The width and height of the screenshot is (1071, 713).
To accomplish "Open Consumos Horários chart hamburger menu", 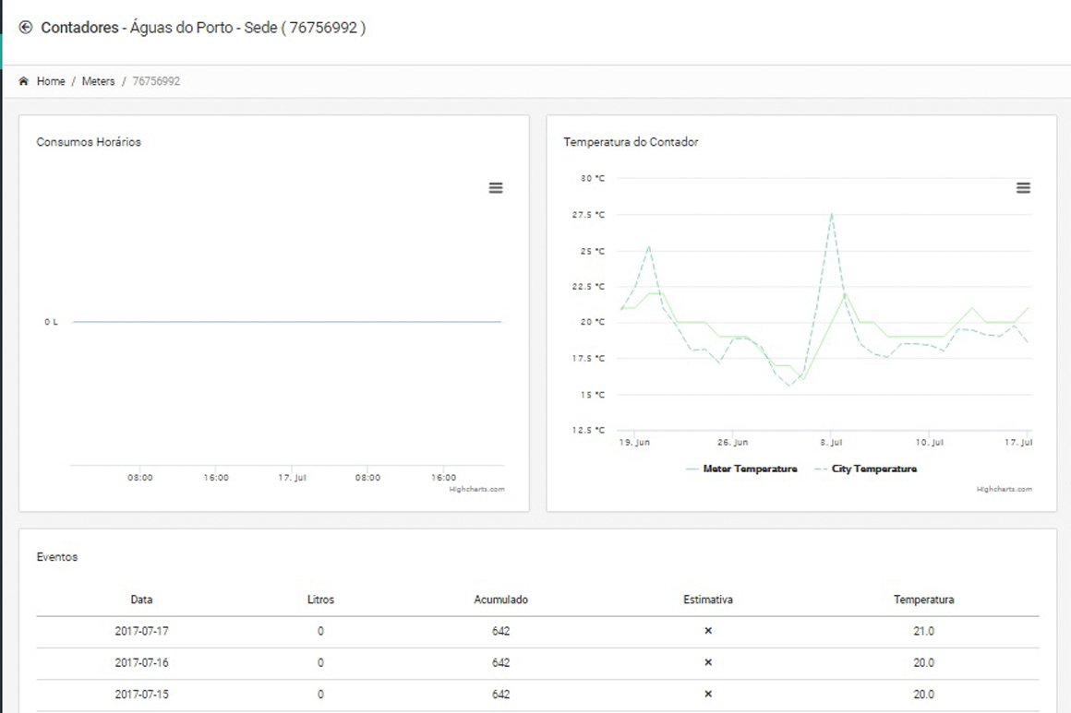I will tap(496, 188).
